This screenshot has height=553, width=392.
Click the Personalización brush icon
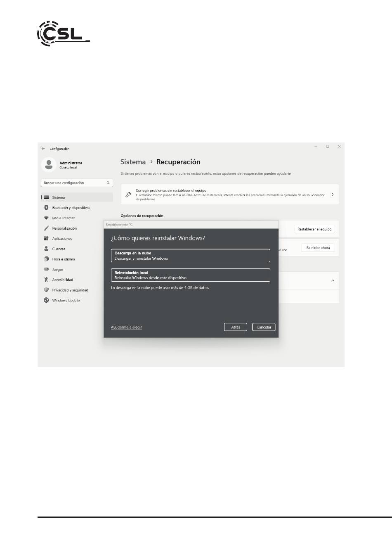tap(46, 228)
